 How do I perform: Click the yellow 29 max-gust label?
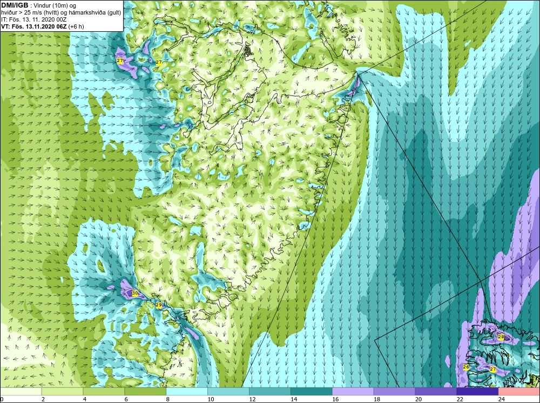(x=159, y=305)
